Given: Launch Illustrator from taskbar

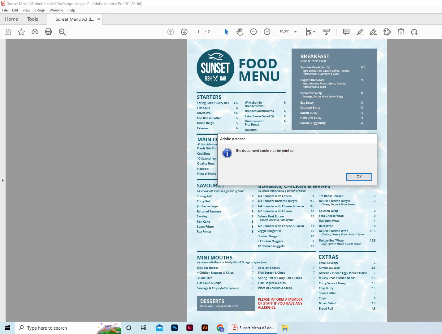Looking at the screenshot, I should point(205,328).
